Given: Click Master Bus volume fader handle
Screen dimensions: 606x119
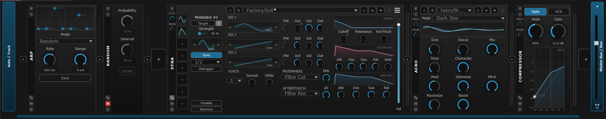Looking at the screenshot, I should 597,43.
